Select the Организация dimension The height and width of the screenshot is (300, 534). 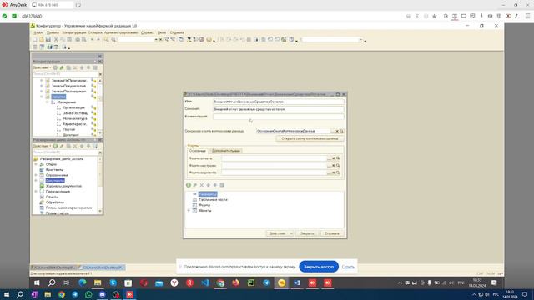click(73, 107)
